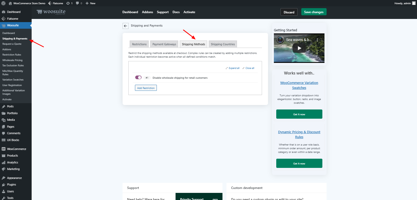Click the Woosuite cart icon in sidebar
This screenshot has height=200, width=417.
[x=3, y=26]
